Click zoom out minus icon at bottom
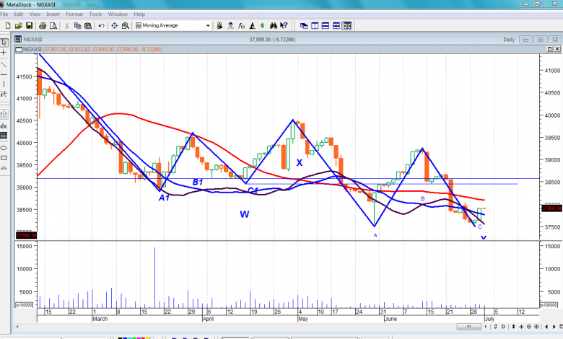This screenshot has width=563, height=339. 529,327
